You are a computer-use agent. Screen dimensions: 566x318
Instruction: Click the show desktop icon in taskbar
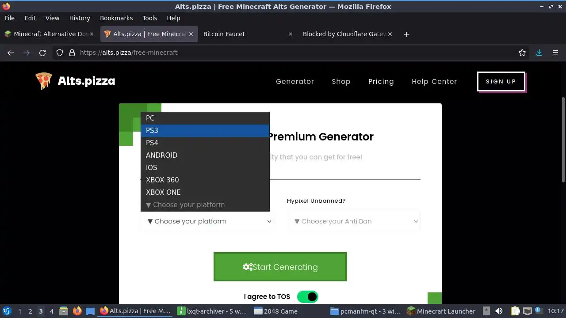click(x=90, y=311)
